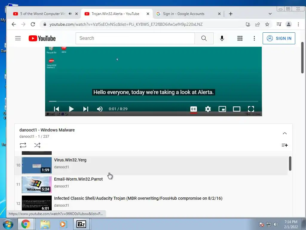Switch to theater mode
The height and width of the screenshot is (230, 306).
tap(237, 109)
